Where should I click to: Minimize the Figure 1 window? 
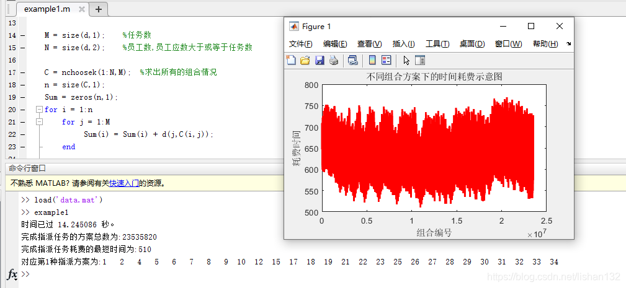click(503, 26)
